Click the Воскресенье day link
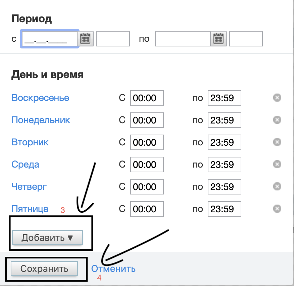This screenshot has width=294, height=286. 40,98
